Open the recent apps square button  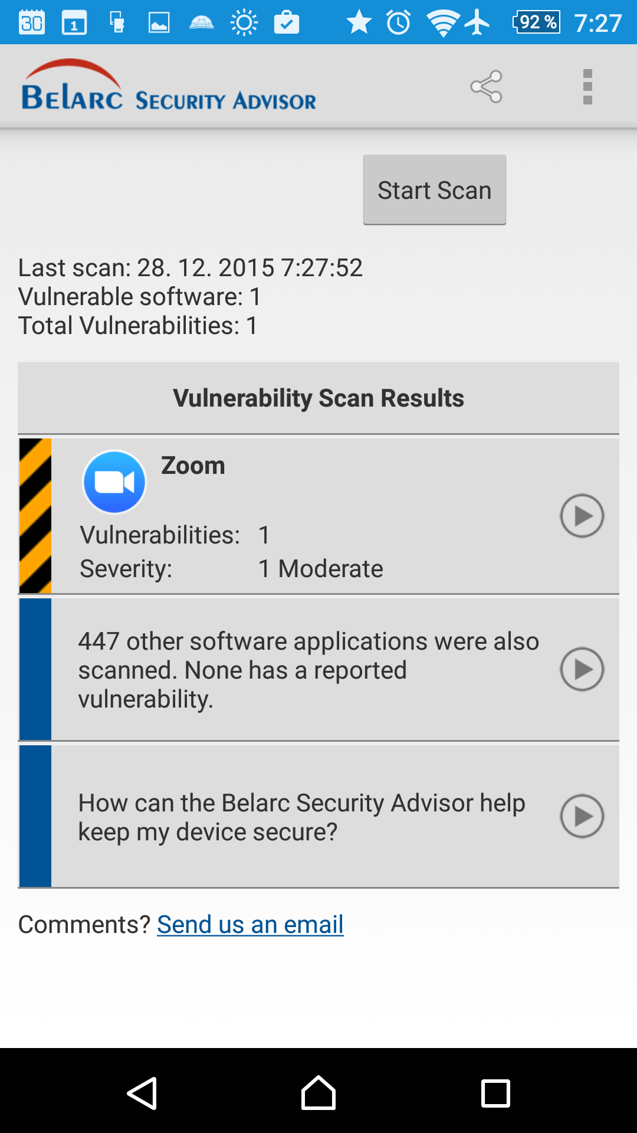[495, 1093]
